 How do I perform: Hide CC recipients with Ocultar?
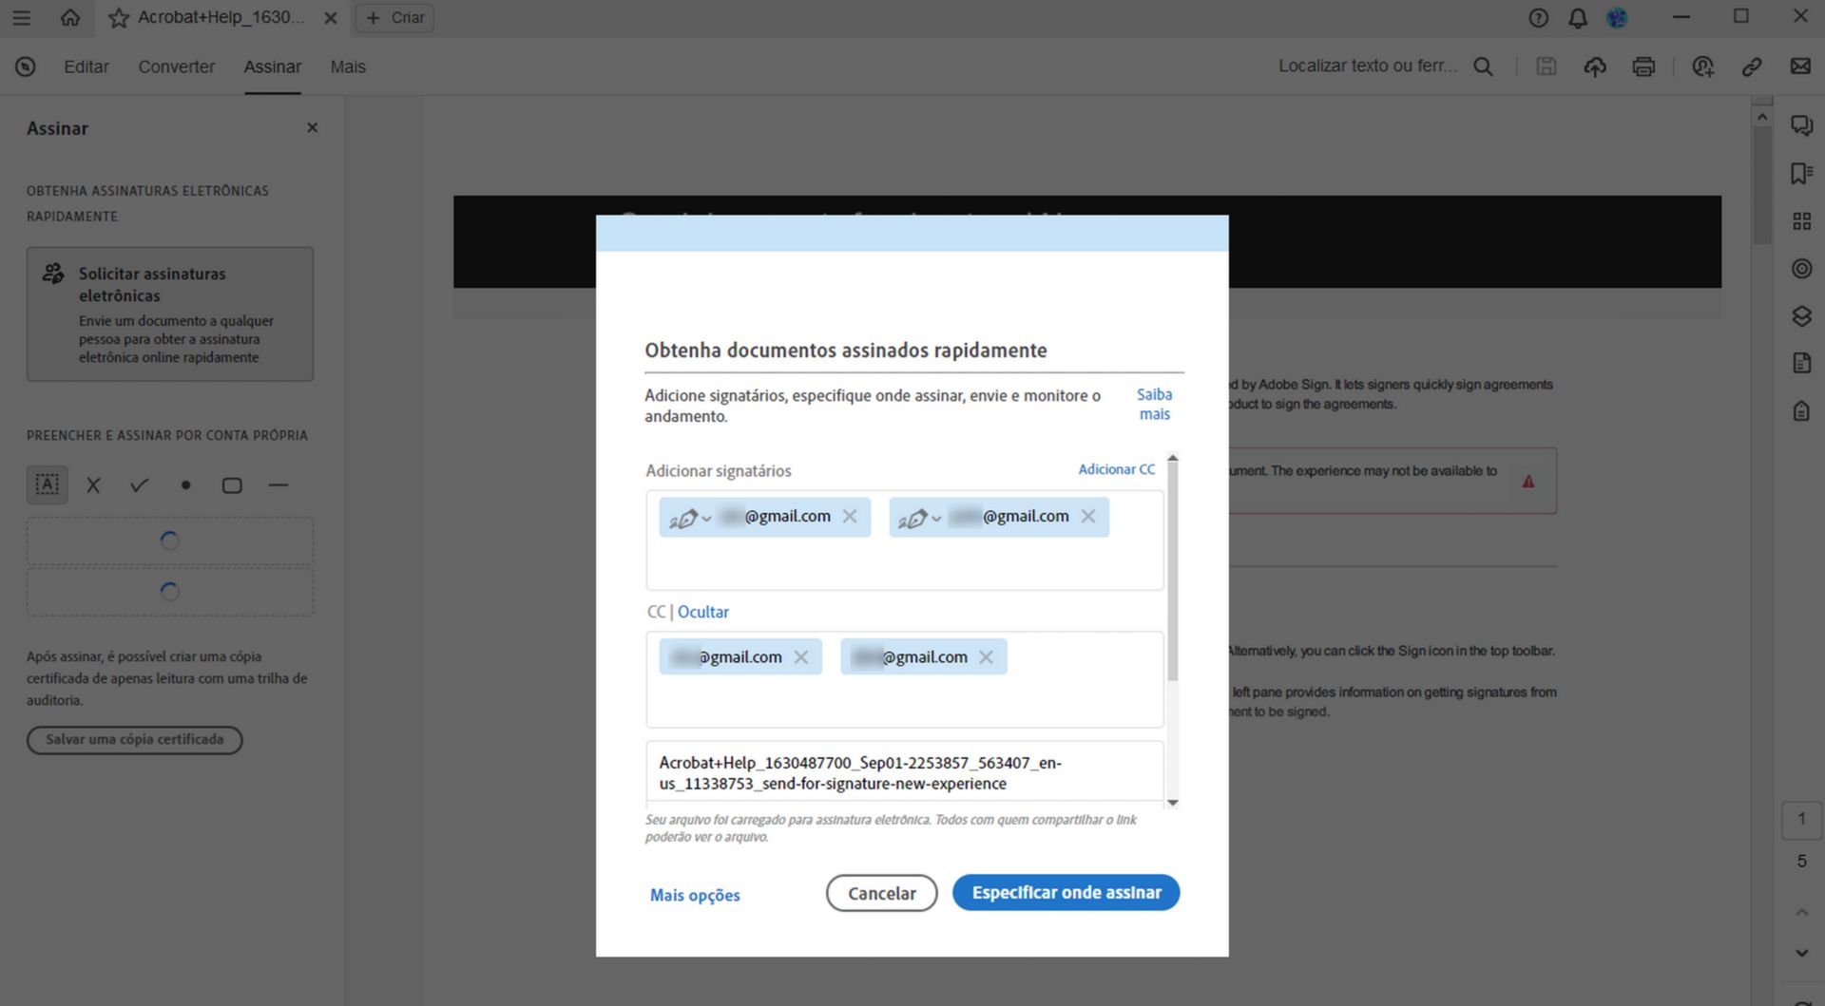pos(703,612)
